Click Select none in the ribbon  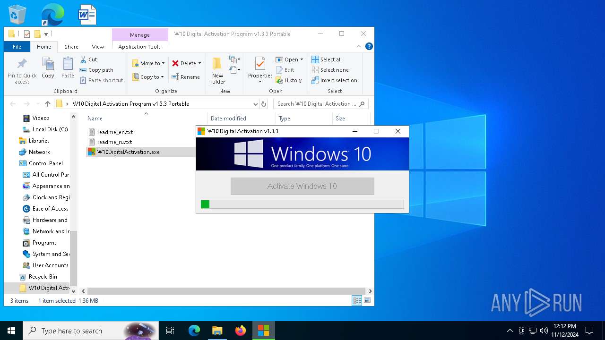[x=330, y=70]
